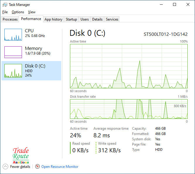
Task: Select the Memory mini graph thumbnail
Action: [x=13, y=52]
